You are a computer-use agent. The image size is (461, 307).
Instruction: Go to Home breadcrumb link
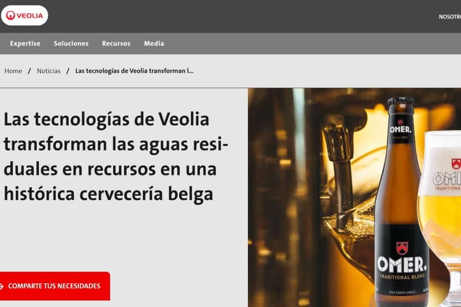13,71
